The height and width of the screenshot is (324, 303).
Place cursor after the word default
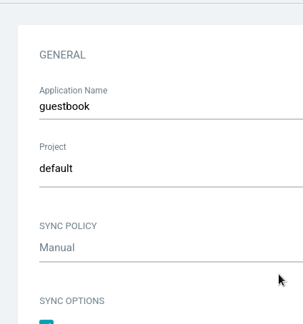tap(73, 168)
